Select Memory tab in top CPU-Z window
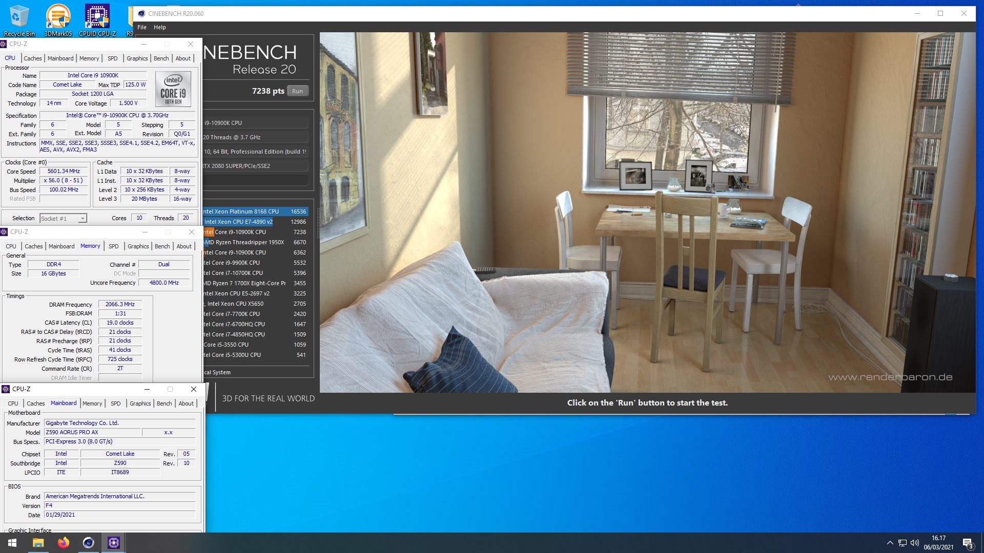The width and height of the screenshot is (984, 553). [89, 58]
